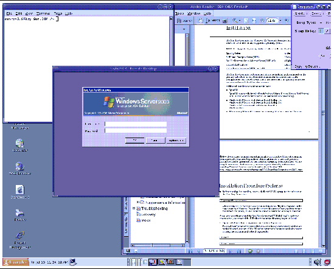The height and width of the screenshot is (269, 334).
Task: Click the Password field in logon dialog
Action: tap(136, 131)
